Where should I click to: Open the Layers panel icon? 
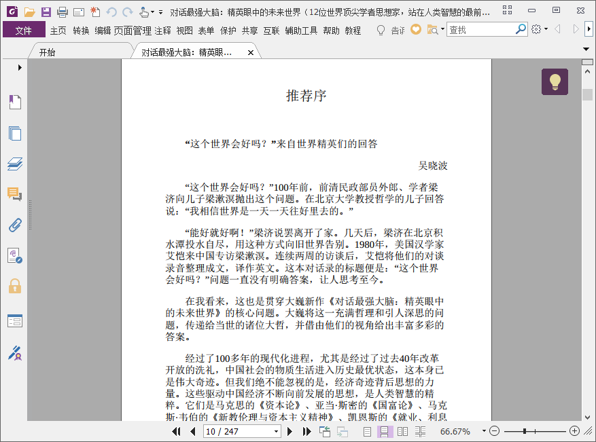[x=15, y=164]
